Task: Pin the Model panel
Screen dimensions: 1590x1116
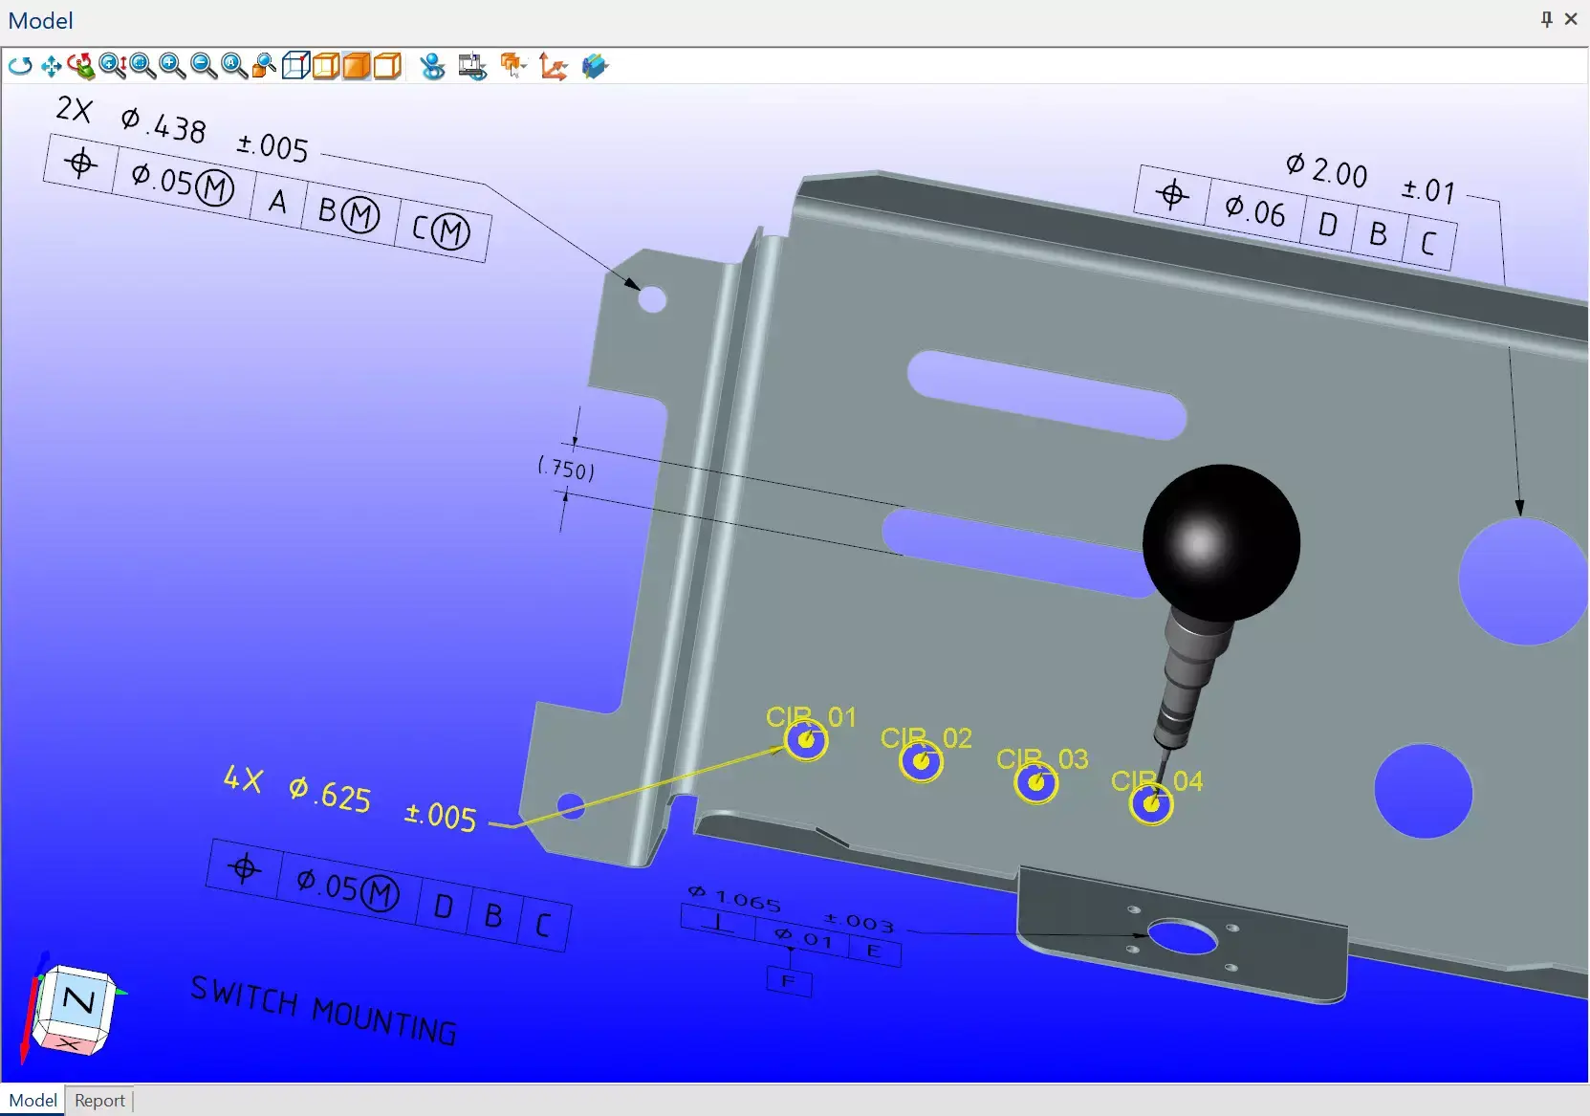Action: pos(1547,20)
